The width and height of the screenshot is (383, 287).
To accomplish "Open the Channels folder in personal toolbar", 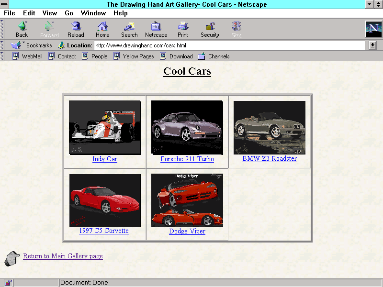I will [214, 56].
